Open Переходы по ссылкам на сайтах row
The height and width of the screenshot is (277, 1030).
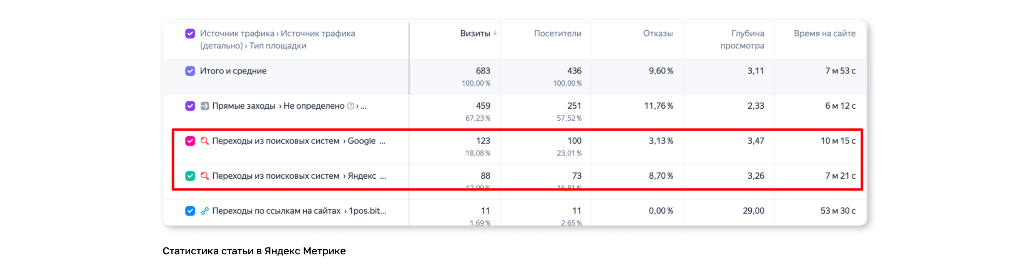pos(276,211)
